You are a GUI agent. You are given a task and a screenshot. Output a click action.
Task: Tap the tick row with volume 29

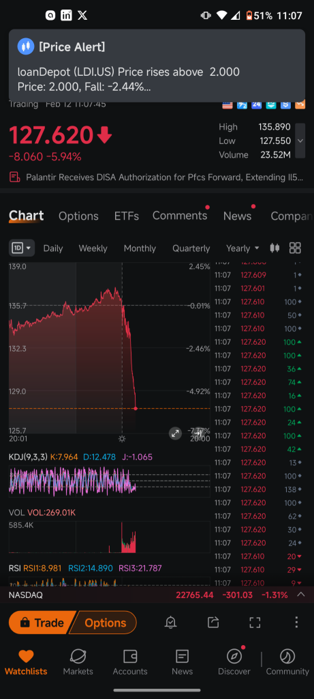258,570
